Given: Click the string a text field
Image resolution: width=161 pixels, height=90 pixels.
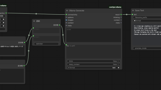Looking at the screenshot, I should (46, 30).
